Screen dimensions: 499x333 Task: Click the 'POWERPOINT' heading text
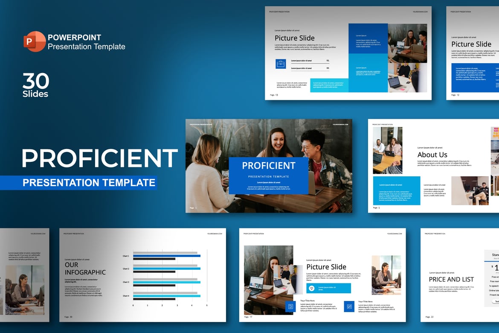pos(75,37)
